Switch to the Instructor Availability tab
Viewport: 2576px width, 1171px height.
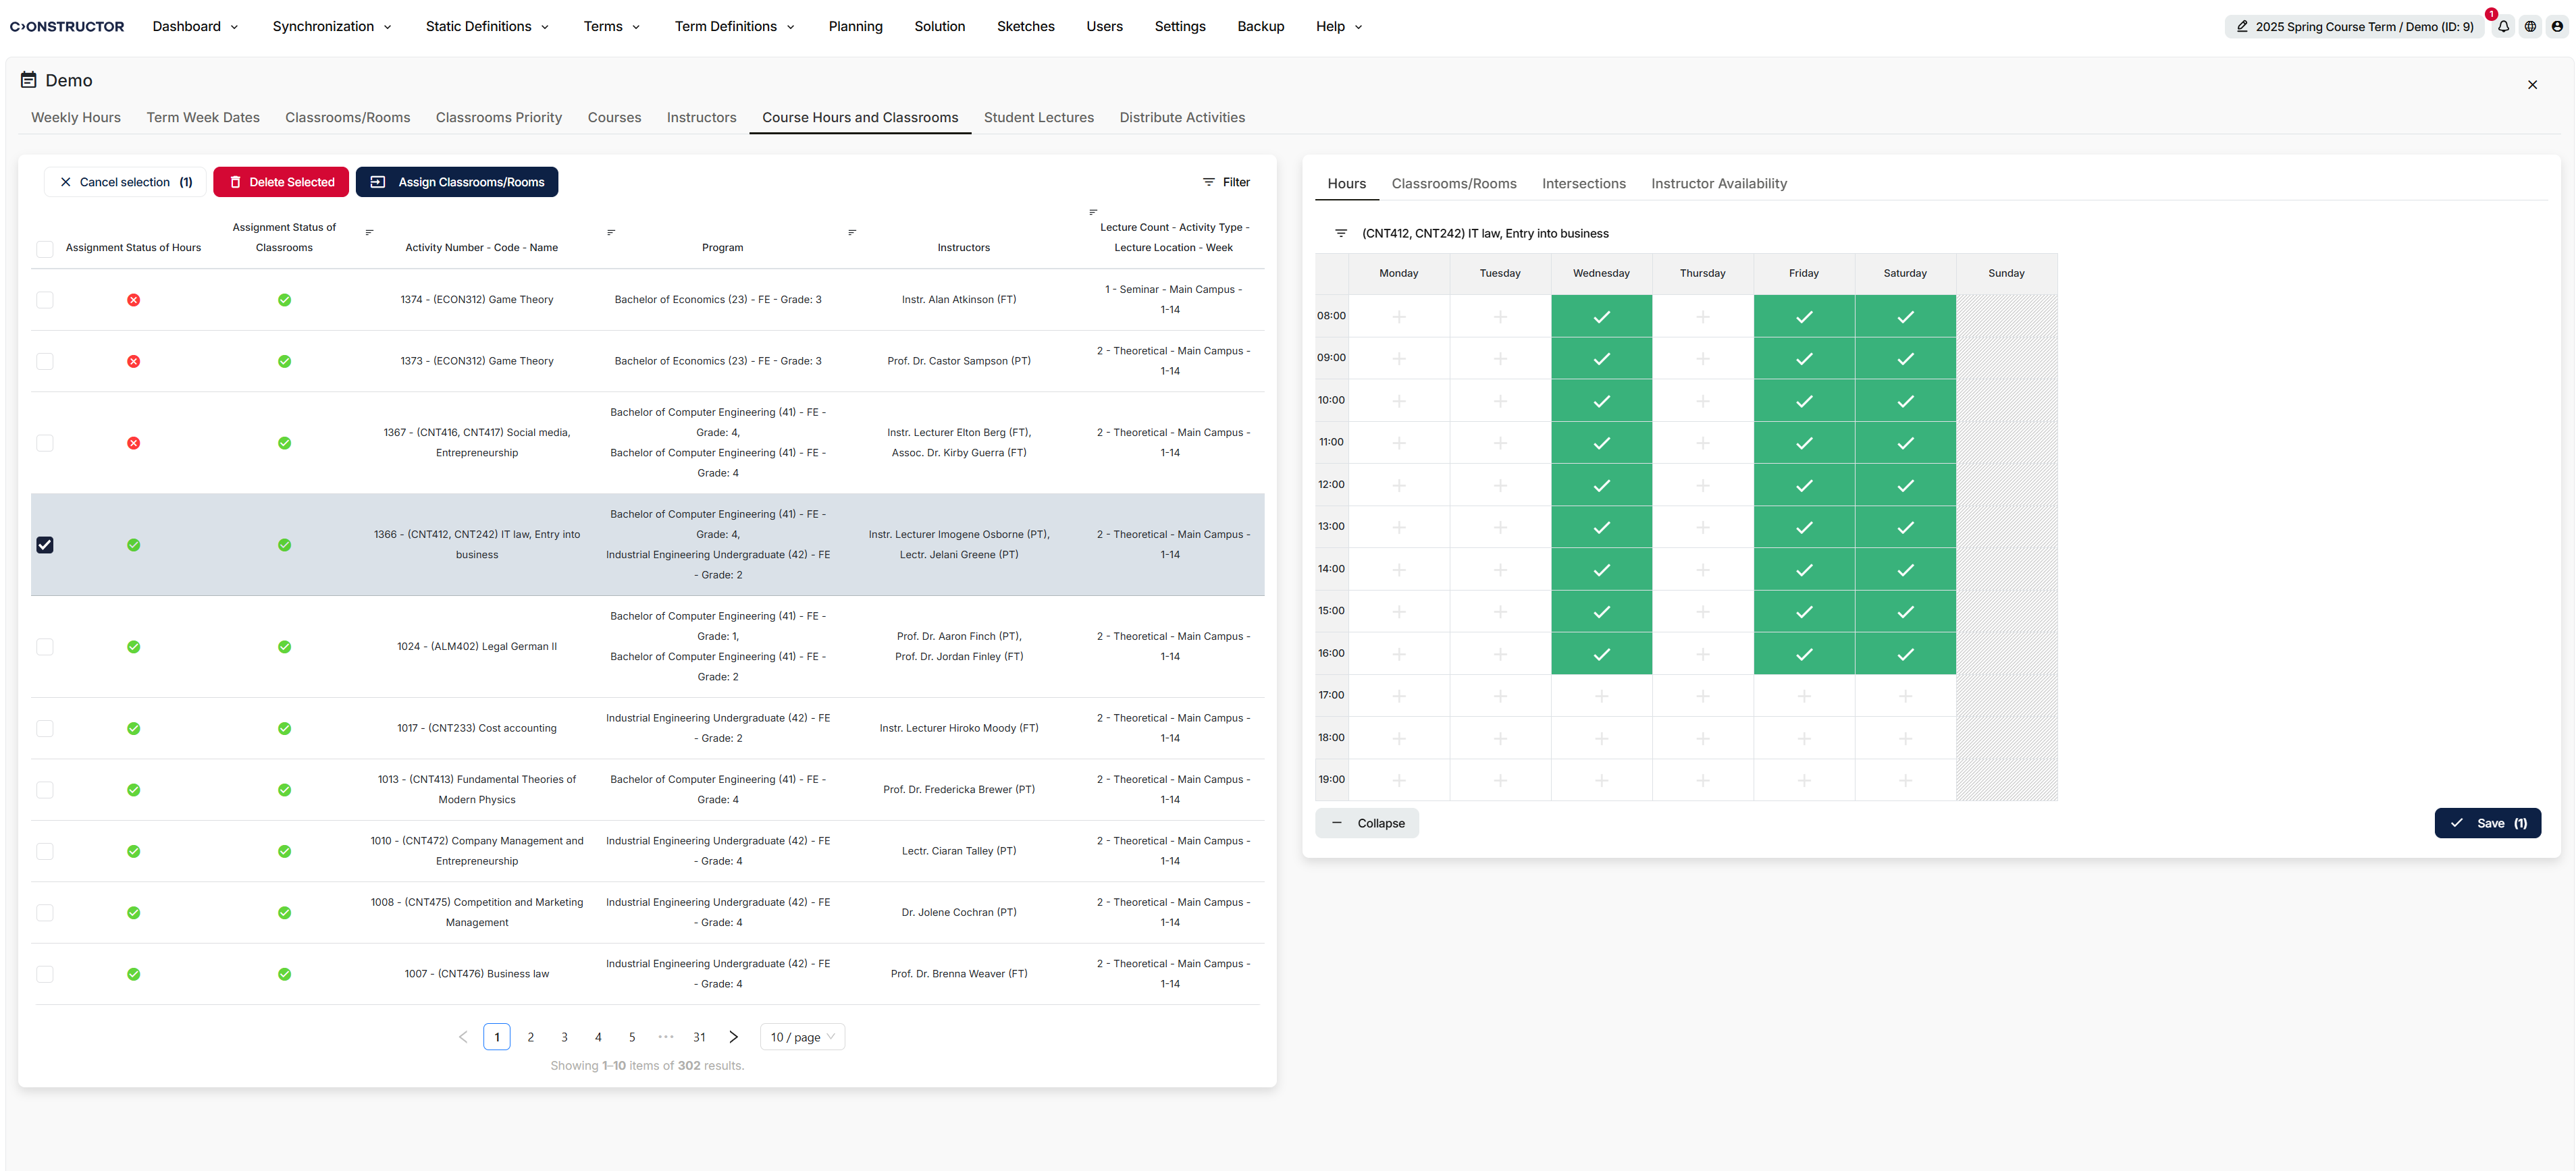(x=1718, y=184)
